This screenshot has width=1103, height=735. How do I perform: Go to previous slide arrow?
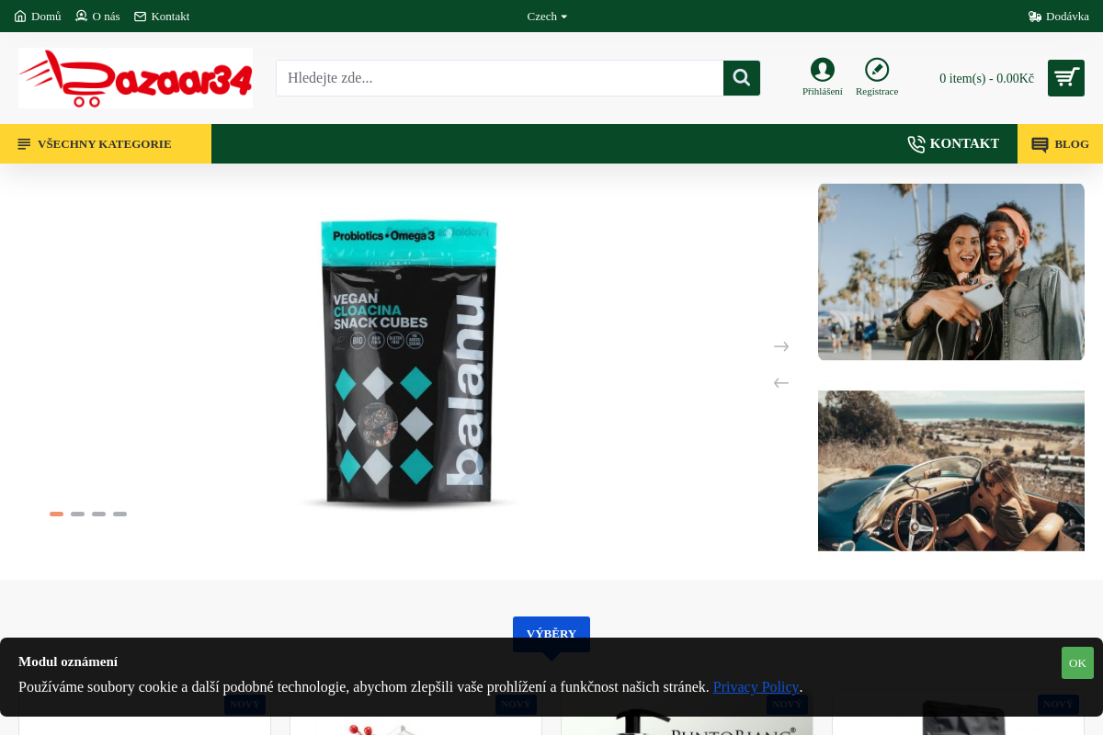[x=781, y=383]
